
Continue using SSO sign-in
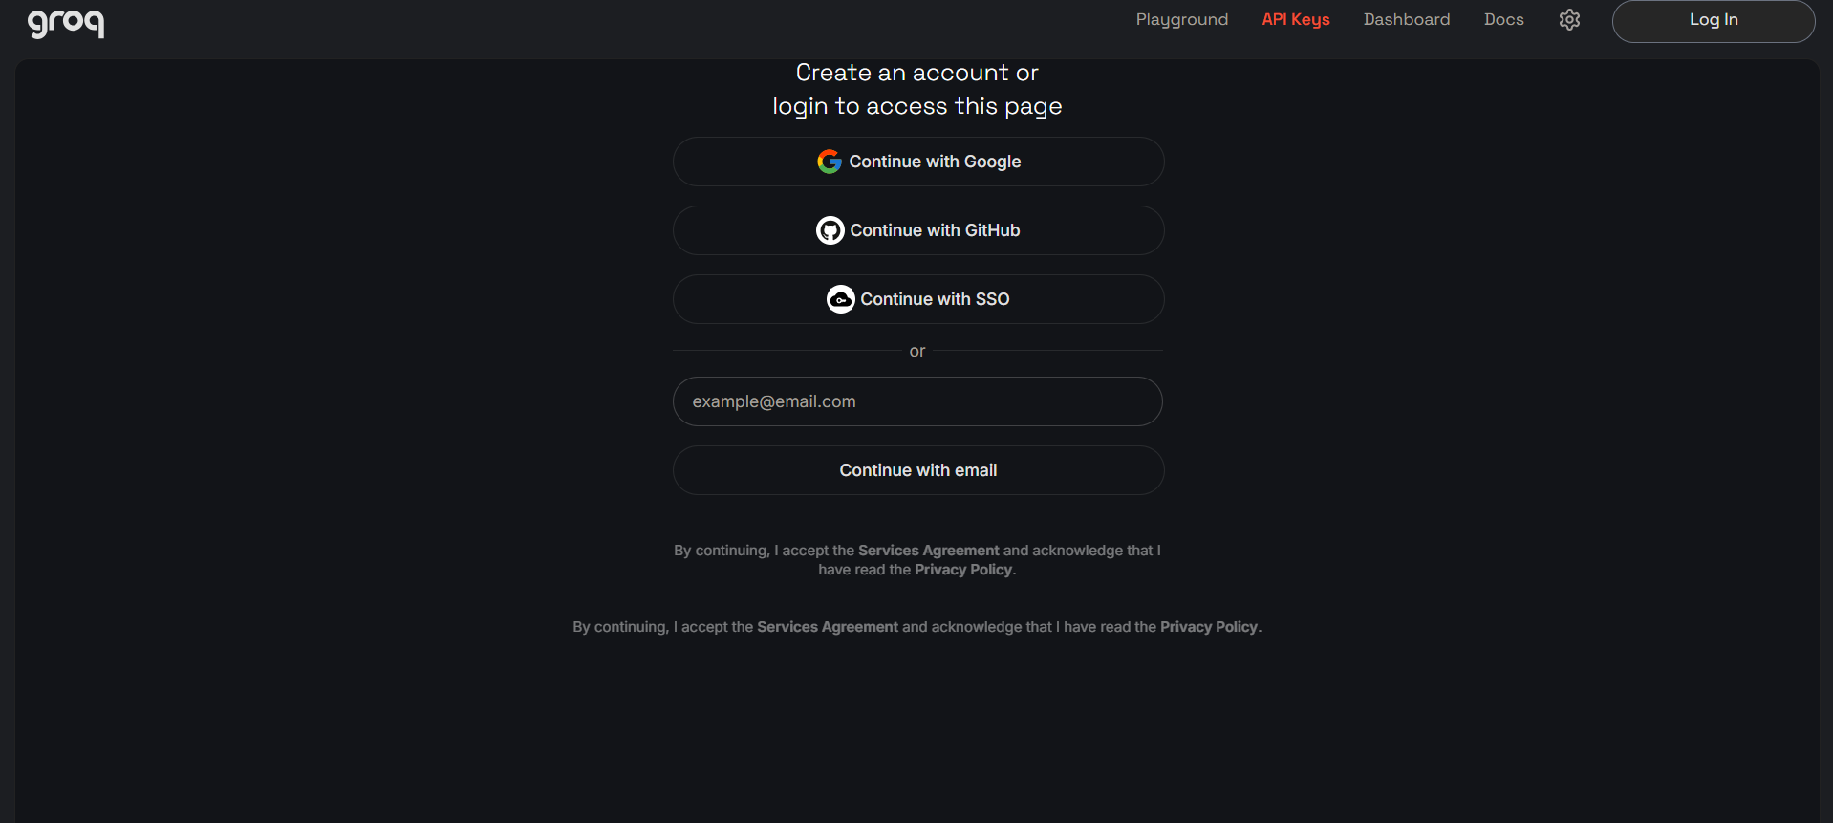point(917,298)
